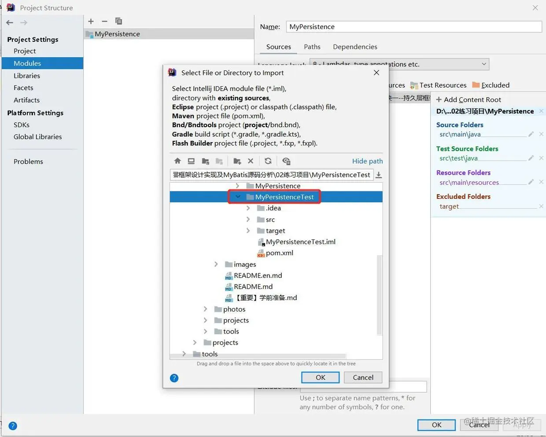This screenshot has width=546, height=437.
Task: Open the Language level dropdown
Action: (399, 64)
